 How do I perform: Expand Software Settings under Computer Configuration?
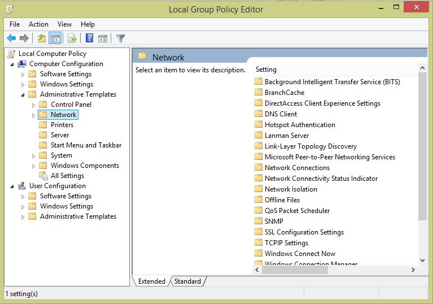[x=23, y=75]
